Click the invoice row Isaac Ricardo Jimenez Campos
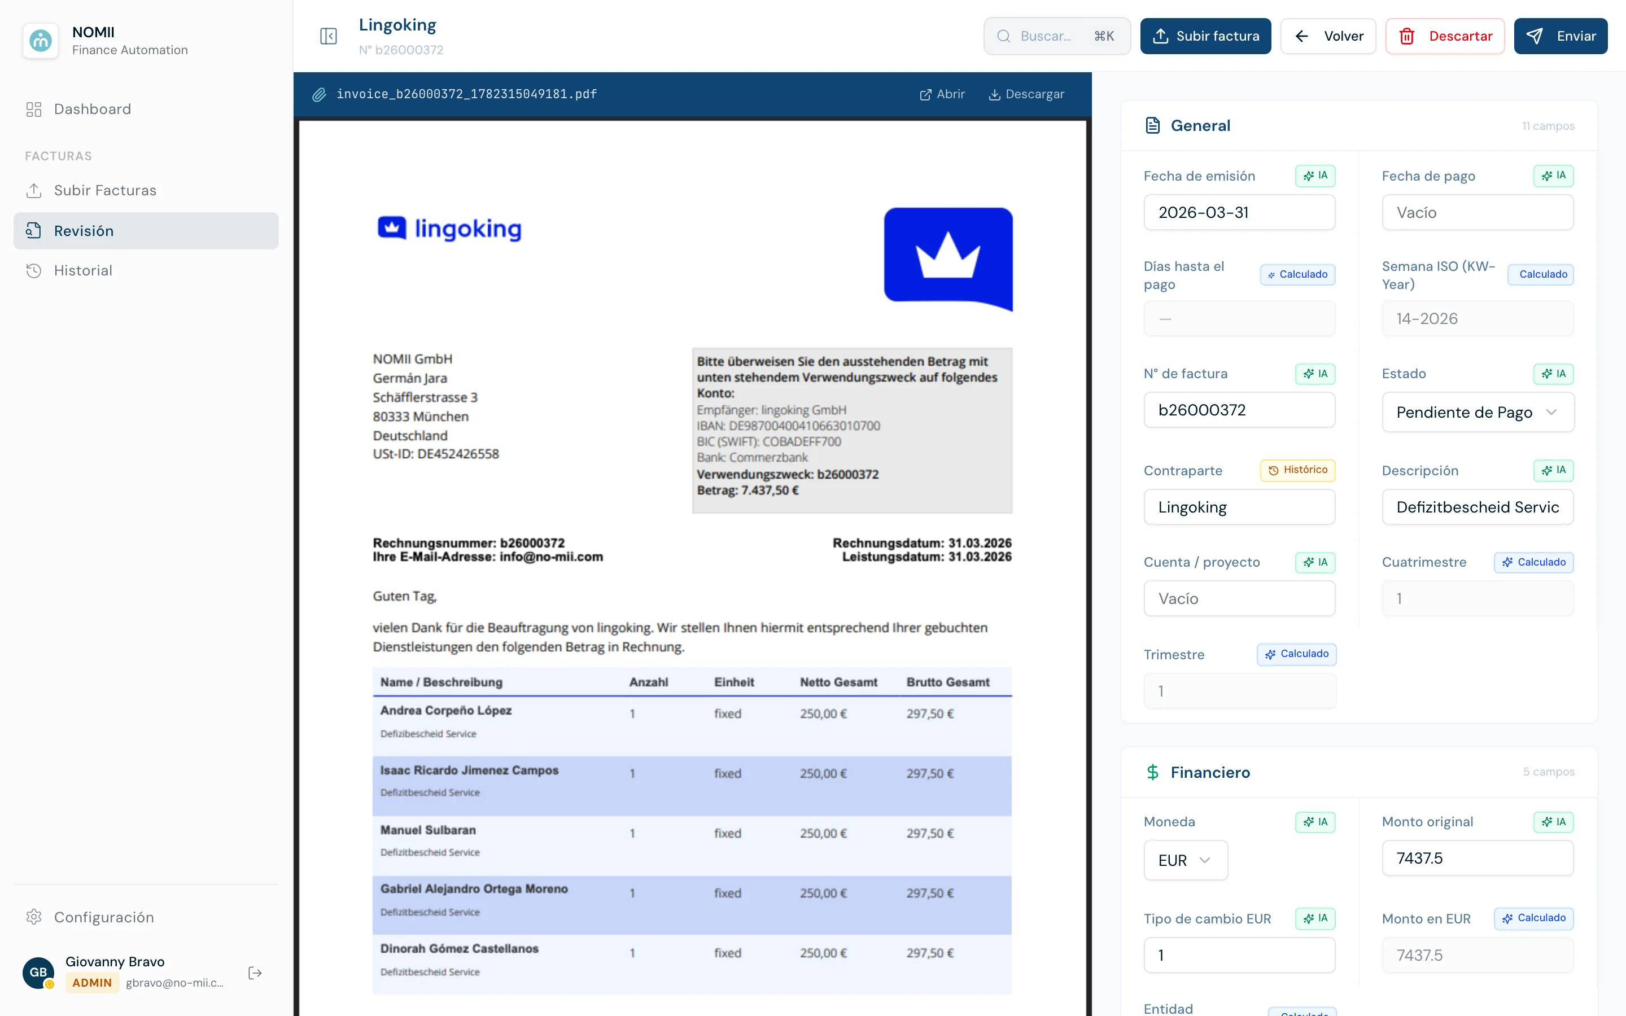The image size is (1626, 1016). (x=692, y=786)
